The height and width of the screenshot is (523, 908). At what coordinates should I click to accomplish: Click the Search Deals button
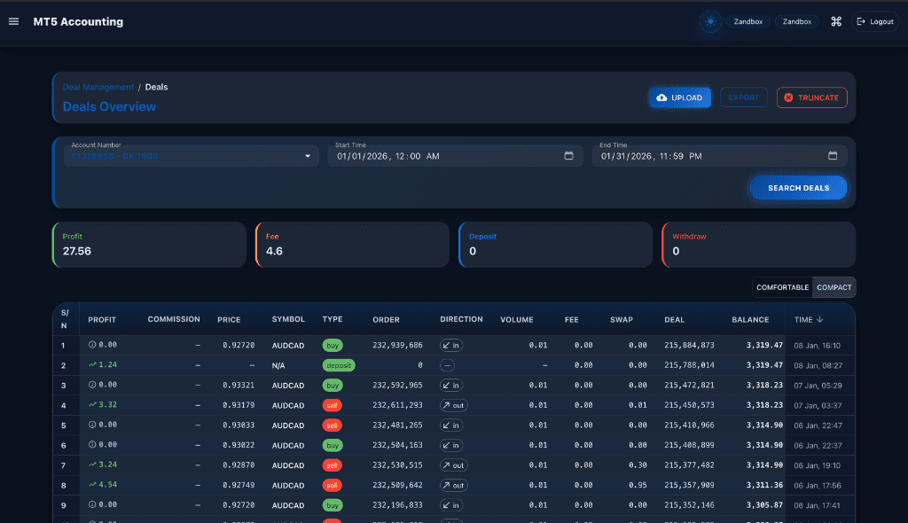tap(798, 188)
